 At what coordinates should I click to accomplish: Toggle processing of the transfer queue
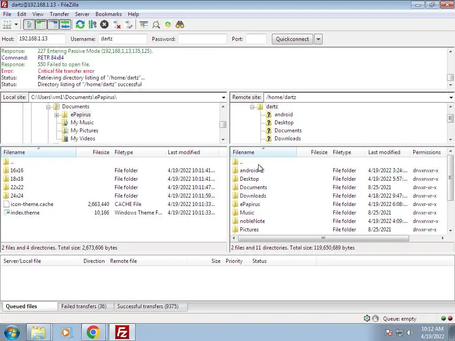coord(92,25)
